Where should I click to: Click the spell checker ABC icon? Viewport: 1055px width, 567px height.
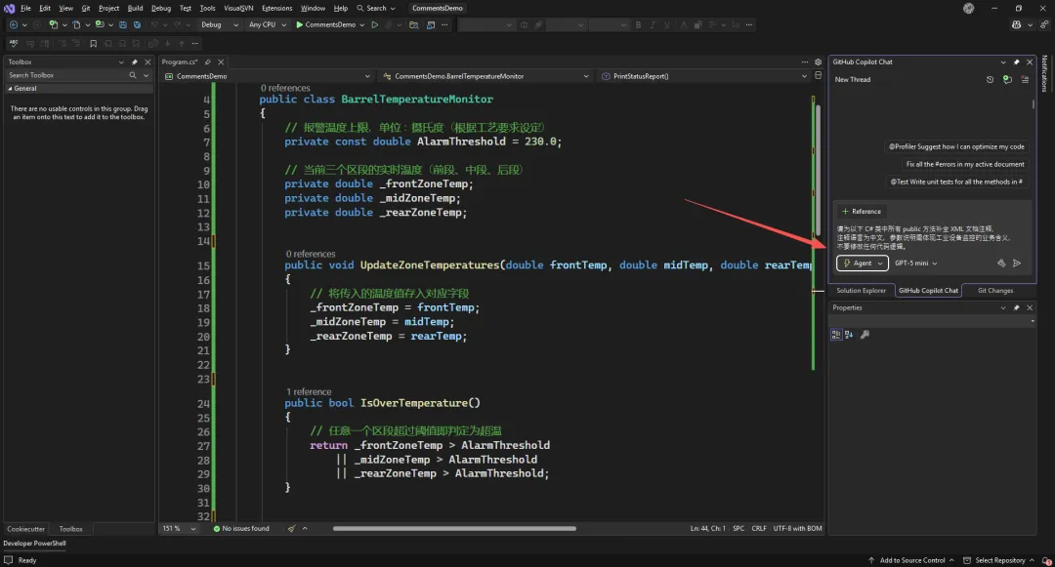coord(13,44)
